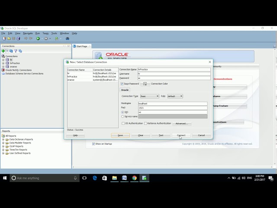Screen dimensions: 277x208
Task: Open the Windows Start menu
Action: tap(5, 178)
